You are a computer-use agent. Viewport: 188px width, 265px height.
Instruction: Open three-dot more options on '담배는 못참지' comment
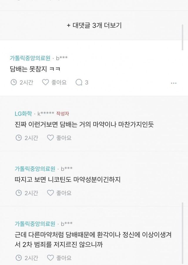174,83
